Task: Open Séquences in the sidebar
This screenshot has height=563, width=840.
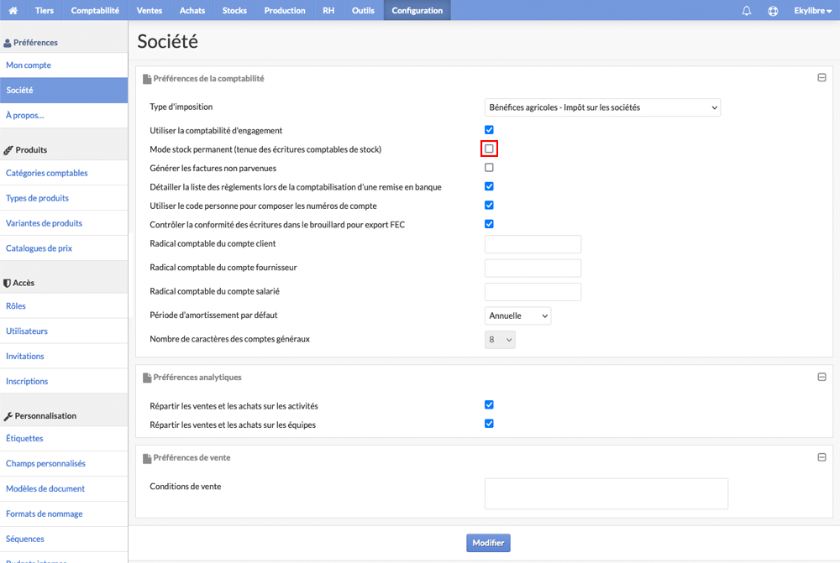Action: click(64, 539)
